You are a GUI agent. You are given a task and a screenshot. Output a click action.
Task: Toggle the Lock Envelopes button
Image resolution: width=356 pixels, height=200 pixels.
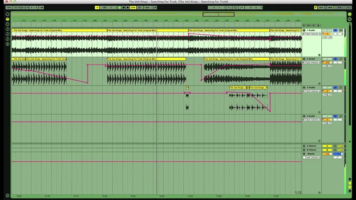pyautogui.click(x=318, y=25)
